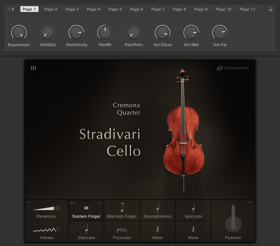
Task: Click the Vol Far label
Action: 220,45
